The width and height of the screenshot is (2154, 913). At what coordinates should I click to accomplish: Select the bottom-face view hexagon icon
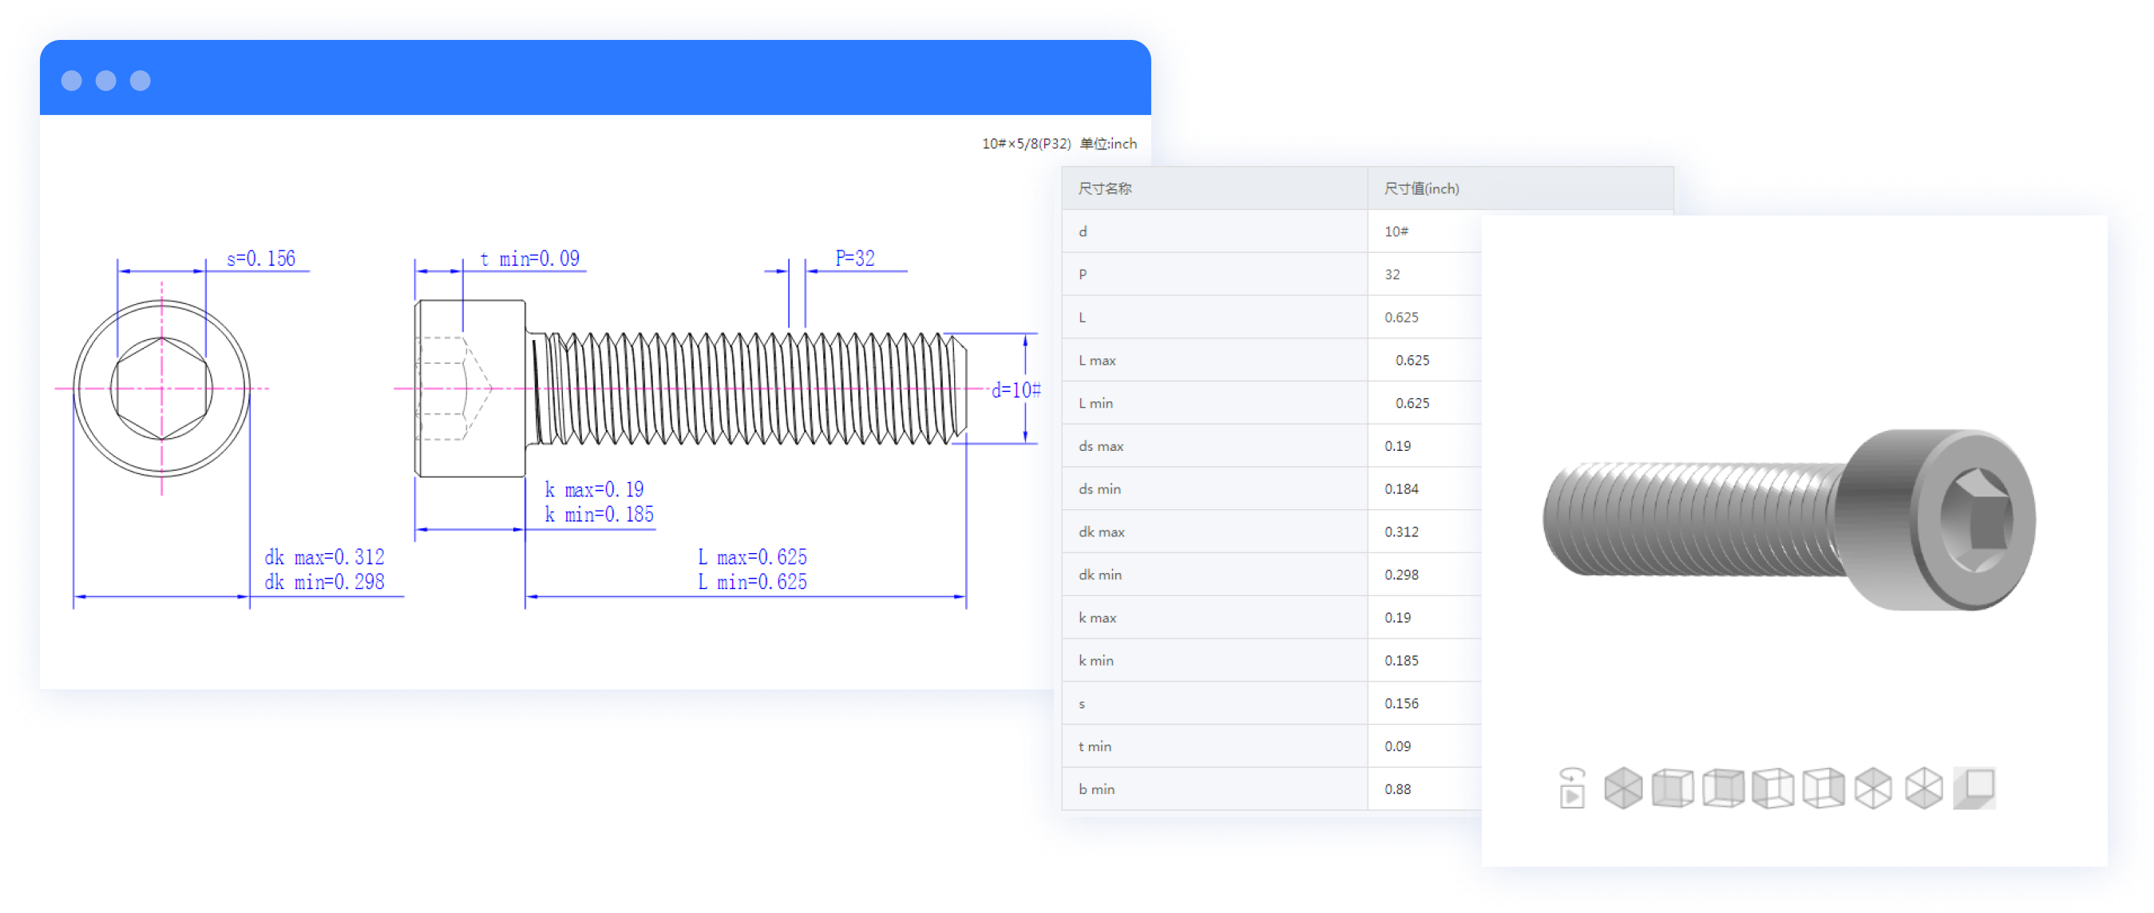pos(1923,788)
